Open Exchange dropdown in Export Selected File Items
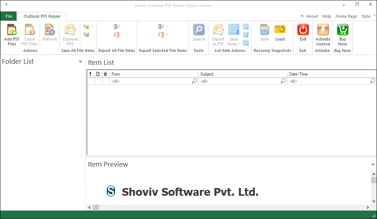This screenshot has width=377, height=219. click(167, 27)
